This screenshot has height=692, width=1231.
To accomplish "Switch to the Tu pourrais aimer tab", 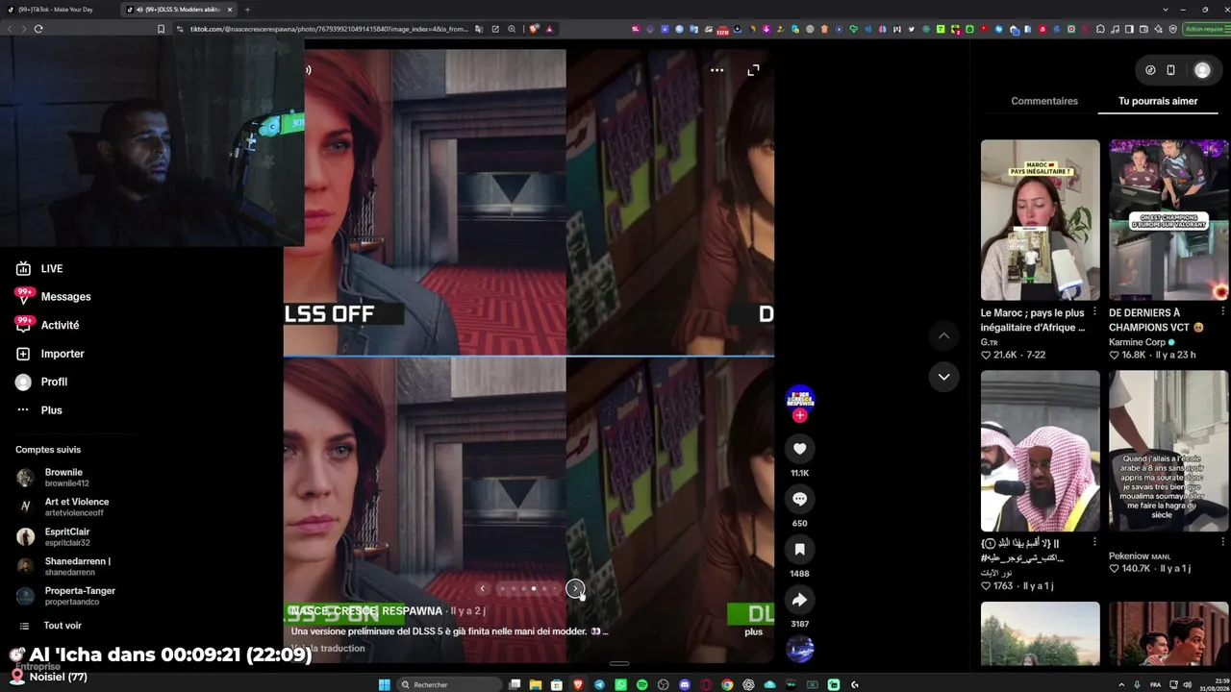I will [1158, 101].
